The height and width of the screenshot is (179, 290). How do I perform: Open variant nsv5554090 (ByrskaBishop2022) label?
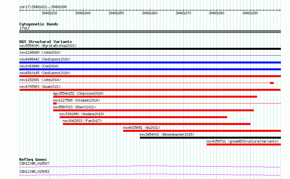click(x=48, y=46)
